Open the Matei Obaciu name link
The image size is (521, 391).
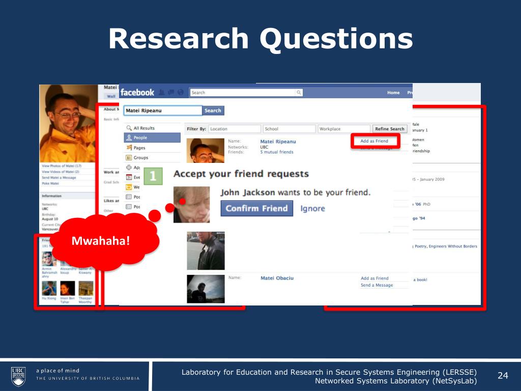277,278
